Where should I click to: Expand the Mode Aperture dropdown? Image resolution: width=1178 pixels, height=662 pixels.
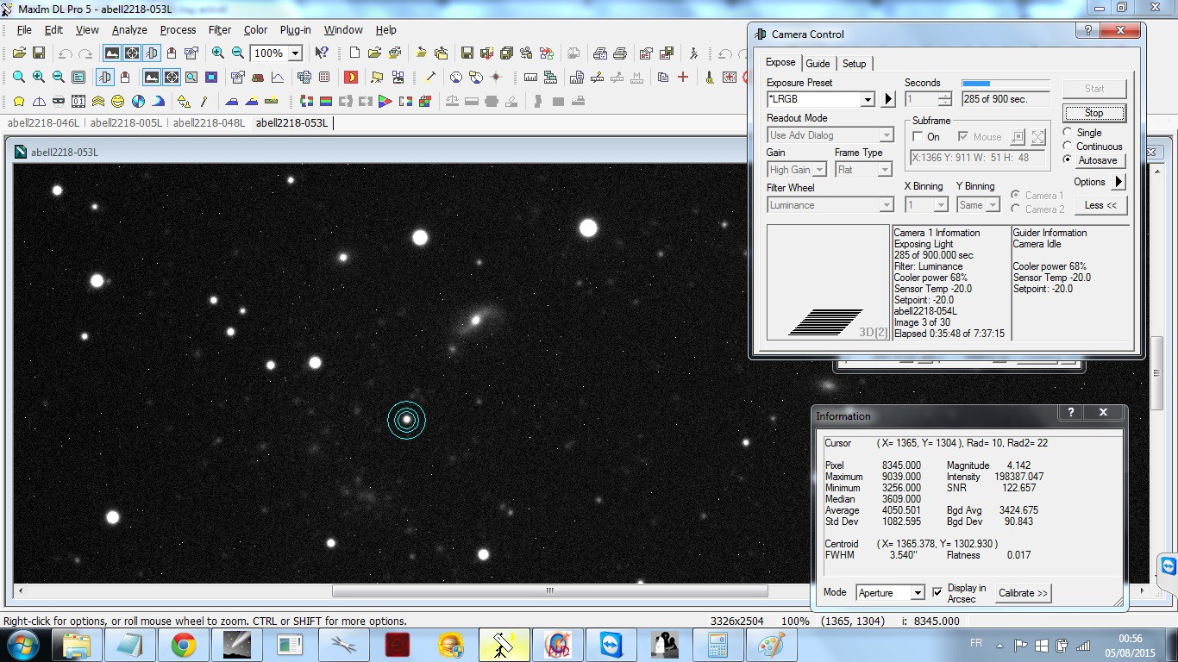point(917,593)
